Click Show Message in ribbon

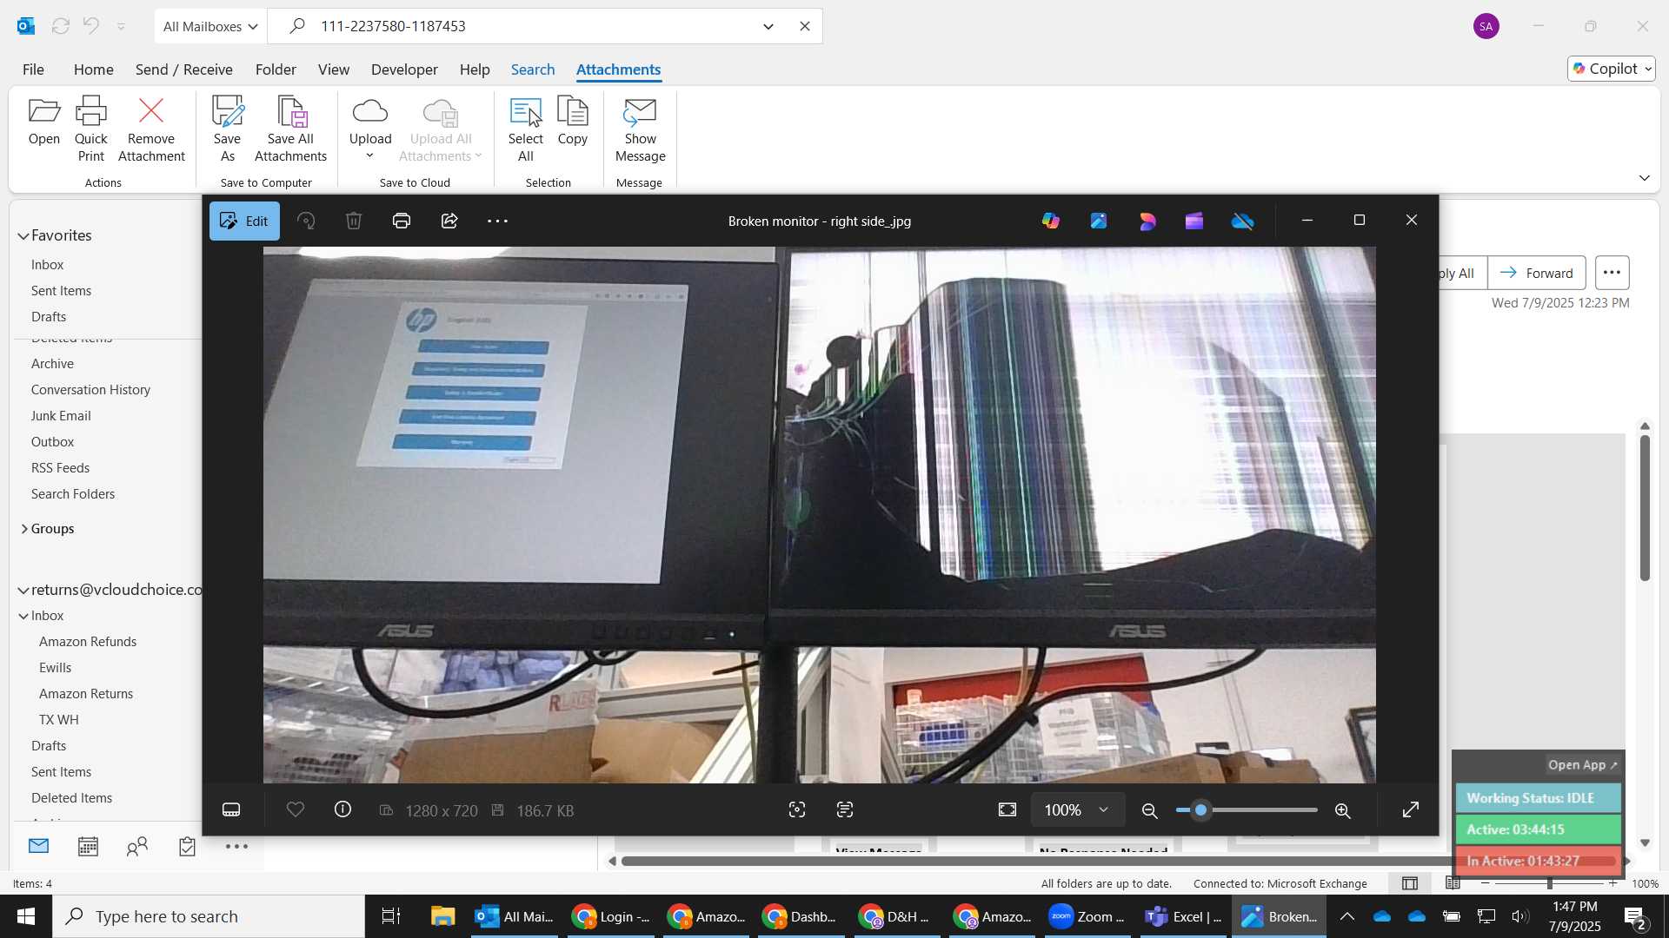coord(640,129)
